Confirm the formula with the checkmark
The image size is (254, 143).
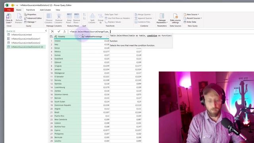[x=59, y=31]
